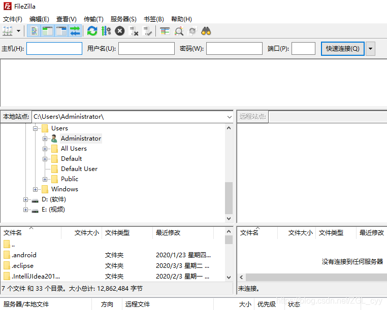387x310 pixels.
Task: Click D: drive icon in tree
Action: click(x=35, y=200)
